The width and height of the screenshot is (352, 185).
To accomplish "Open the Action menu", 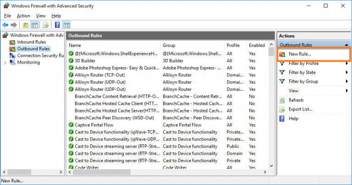I will coord(23,16).
